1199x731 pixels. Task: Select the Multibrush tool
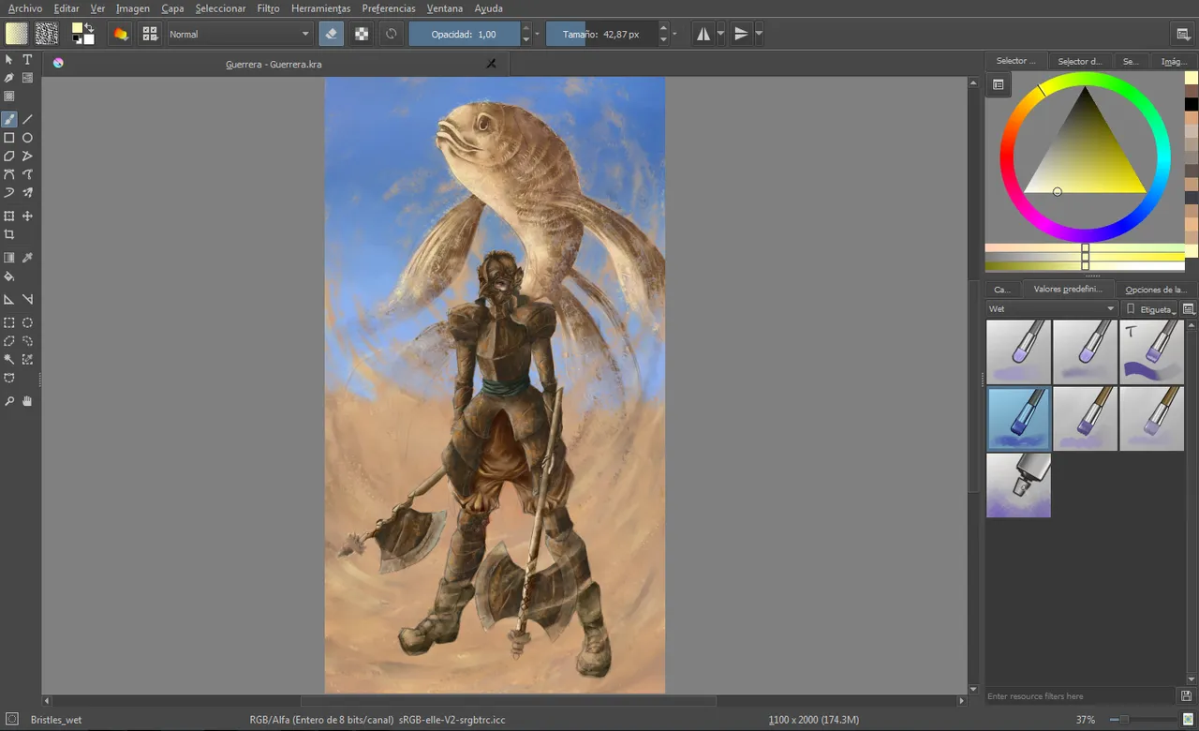point(28,193)
